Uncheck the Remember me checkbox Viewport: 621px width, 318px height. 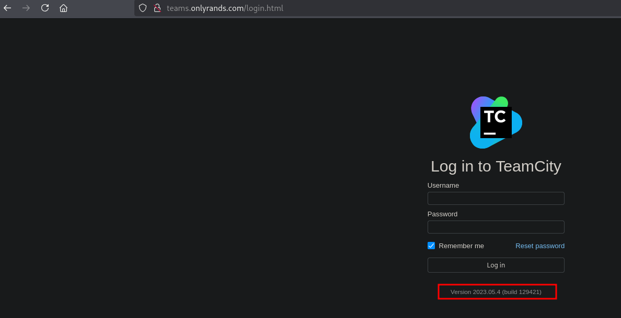click(431, 246)
